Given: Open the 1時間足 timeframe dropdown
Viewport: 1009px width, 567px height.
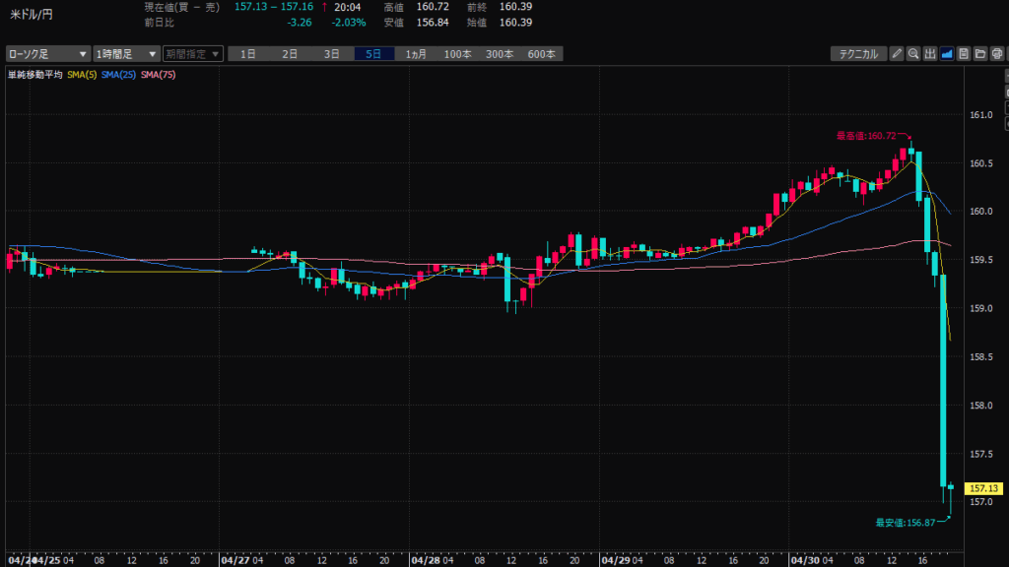Looking at the screenshot, I should click(x=126, y=54).
